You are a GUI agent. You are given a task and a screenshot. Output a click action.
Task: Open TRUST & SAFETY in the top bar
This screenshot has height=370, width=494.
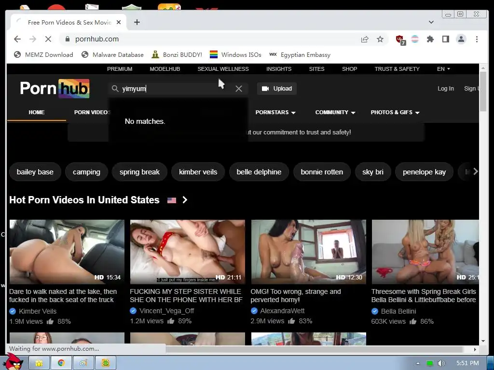[x=397, y=69]
